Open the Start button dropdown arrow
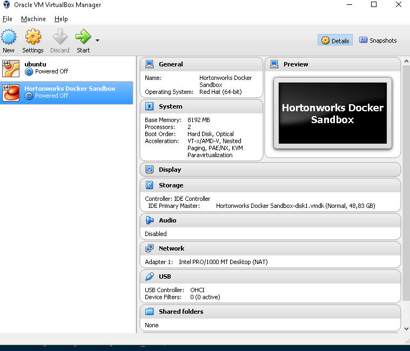 (x=97, y=40)
